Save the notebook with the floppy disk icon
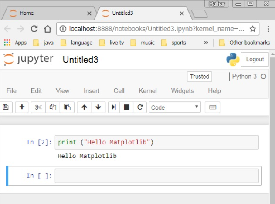 click(x=6, y=107)
